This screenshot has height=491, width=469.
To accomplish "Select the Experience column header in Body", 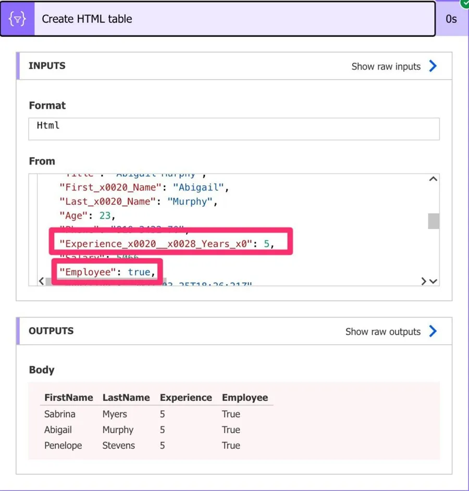I will click(x=186, y=397).
